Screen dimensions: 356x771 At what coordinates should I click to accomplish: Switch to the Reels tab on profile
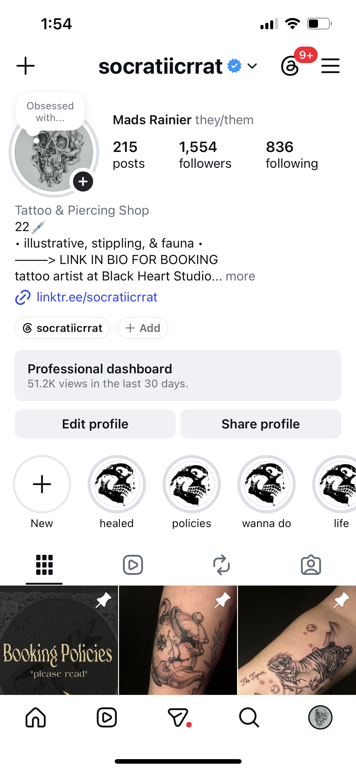coord(133,565)
